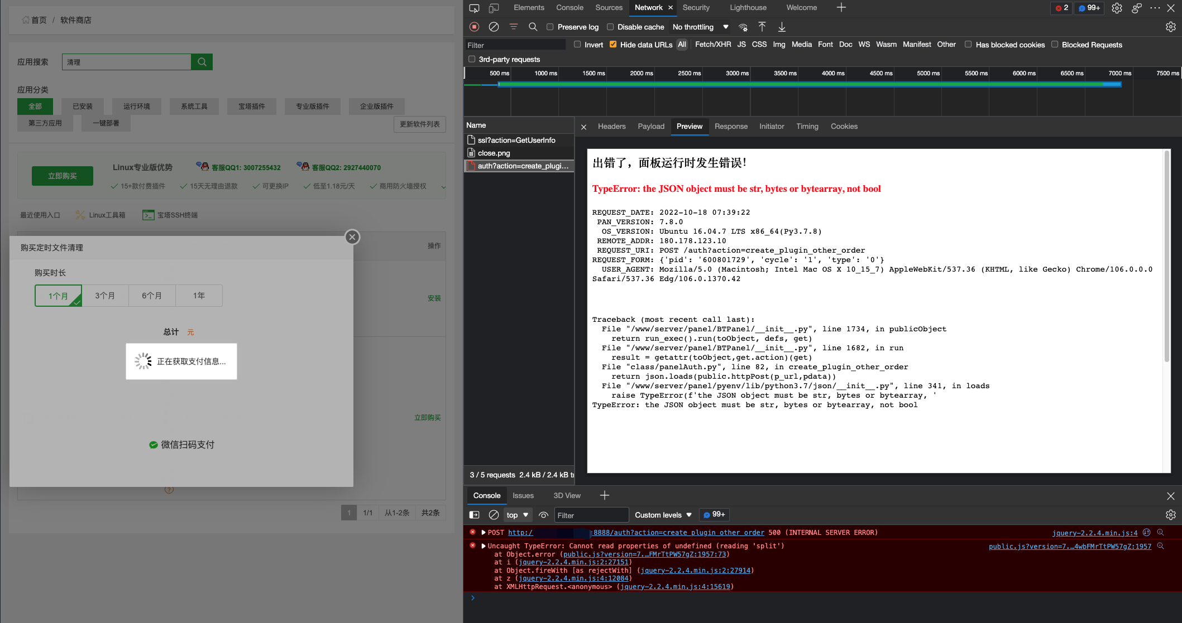1182x623 pixels.
Task: Close the Network tab with its X
Action: (671, 8)
